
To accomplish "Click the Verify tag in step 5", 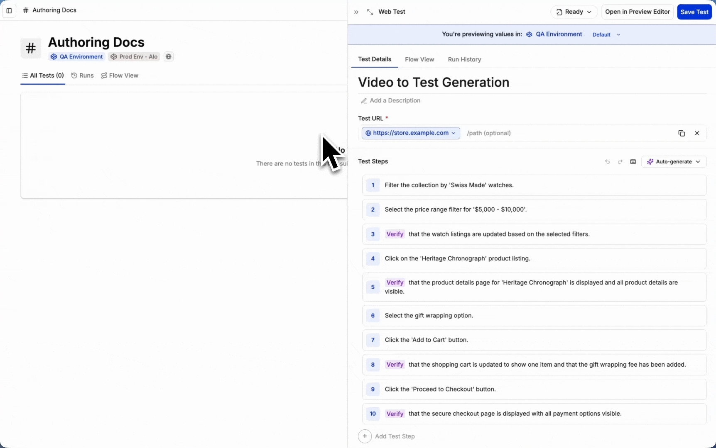I will click(x=395, y=282).
